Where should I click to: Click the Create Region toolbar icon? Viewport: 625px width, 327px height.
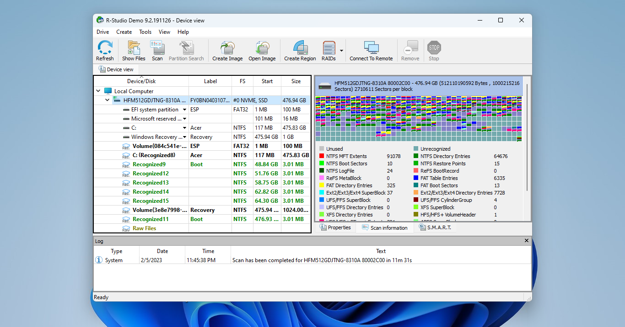click(x=300, y=51)
